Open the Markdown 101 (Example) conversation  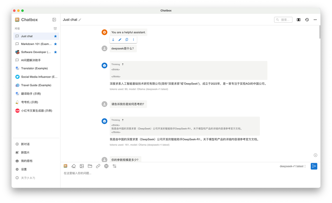tap(36, 44)
